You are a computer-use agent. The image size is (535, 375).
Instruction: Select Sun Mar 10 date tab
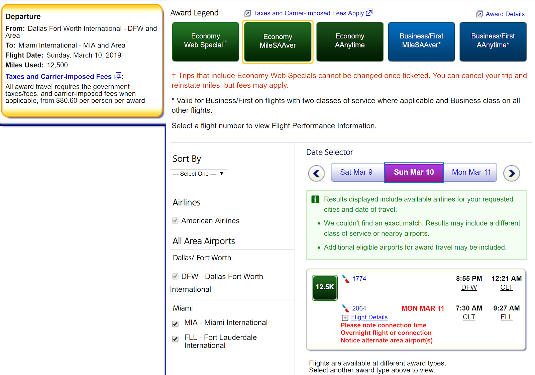[414, 173]
